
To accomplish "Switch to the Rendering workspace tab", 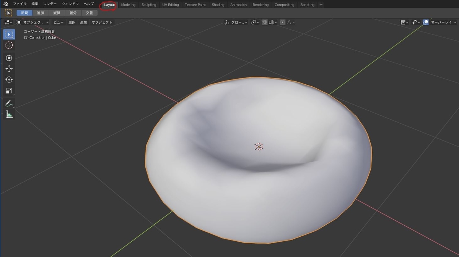I will click(260, 5).
